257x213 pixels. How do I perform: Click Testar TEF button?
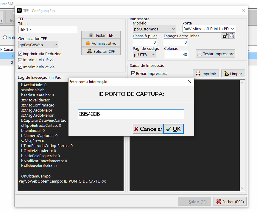point(101,35)
